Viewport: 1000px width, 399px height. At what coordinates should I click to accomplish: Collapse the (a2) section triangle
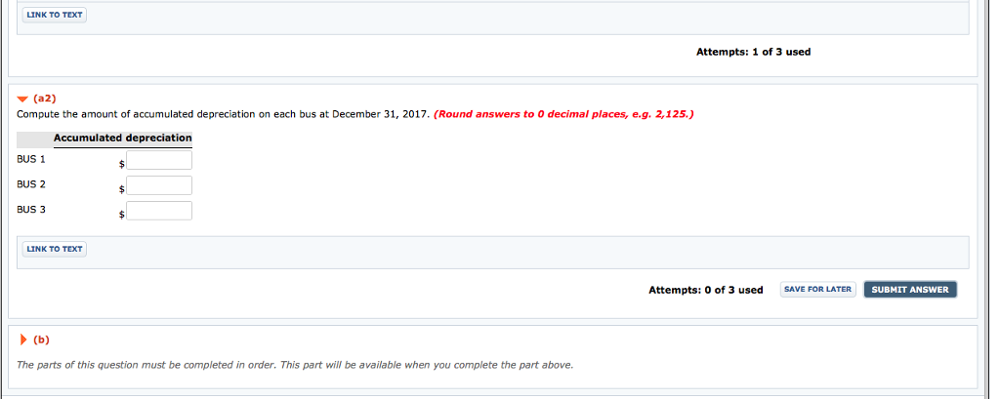pyautogui.click(x=22, y=99)
